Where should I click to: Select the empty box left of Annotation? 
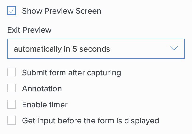12,88
